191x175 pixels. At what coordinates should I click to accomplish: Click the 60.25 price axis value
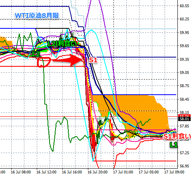[x=184, y=19]
